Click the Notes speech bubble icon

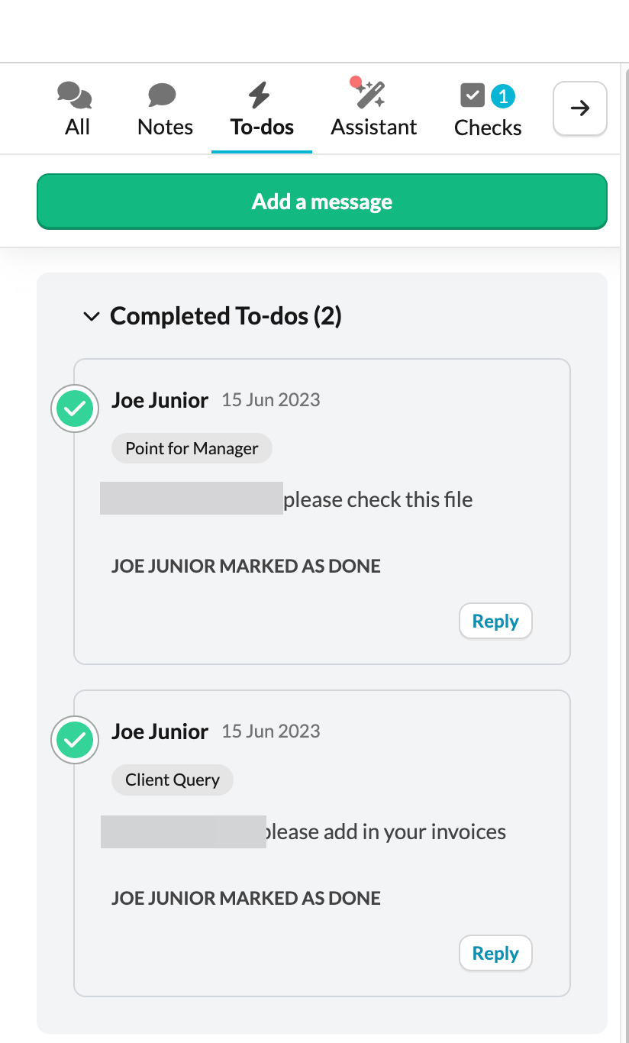(x=162, y=95)
